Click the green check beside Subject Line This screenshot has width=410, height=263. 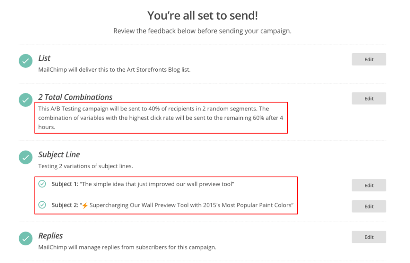(26, 157)
